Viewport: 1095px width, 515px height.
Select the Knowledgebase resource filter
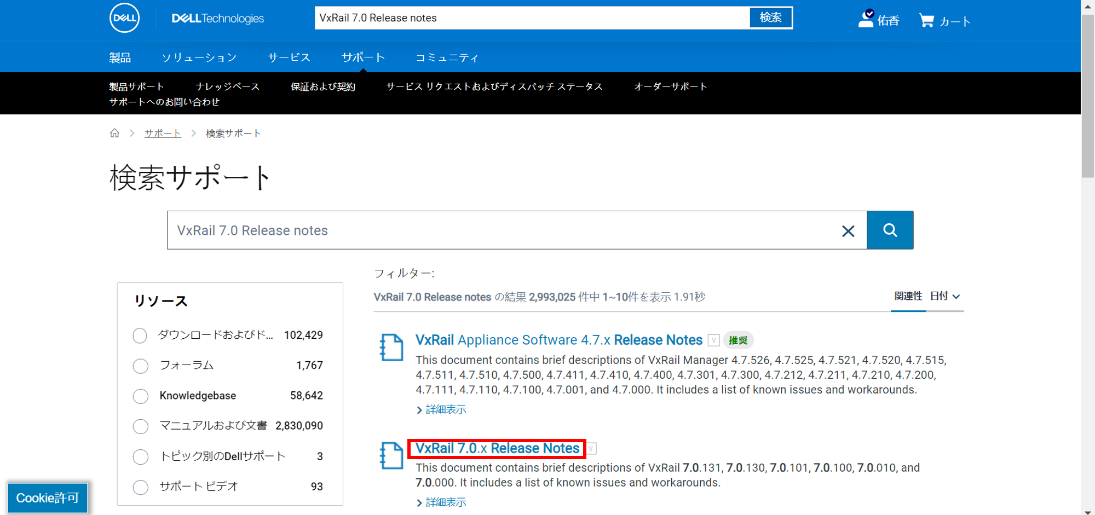tap(140, 396)
